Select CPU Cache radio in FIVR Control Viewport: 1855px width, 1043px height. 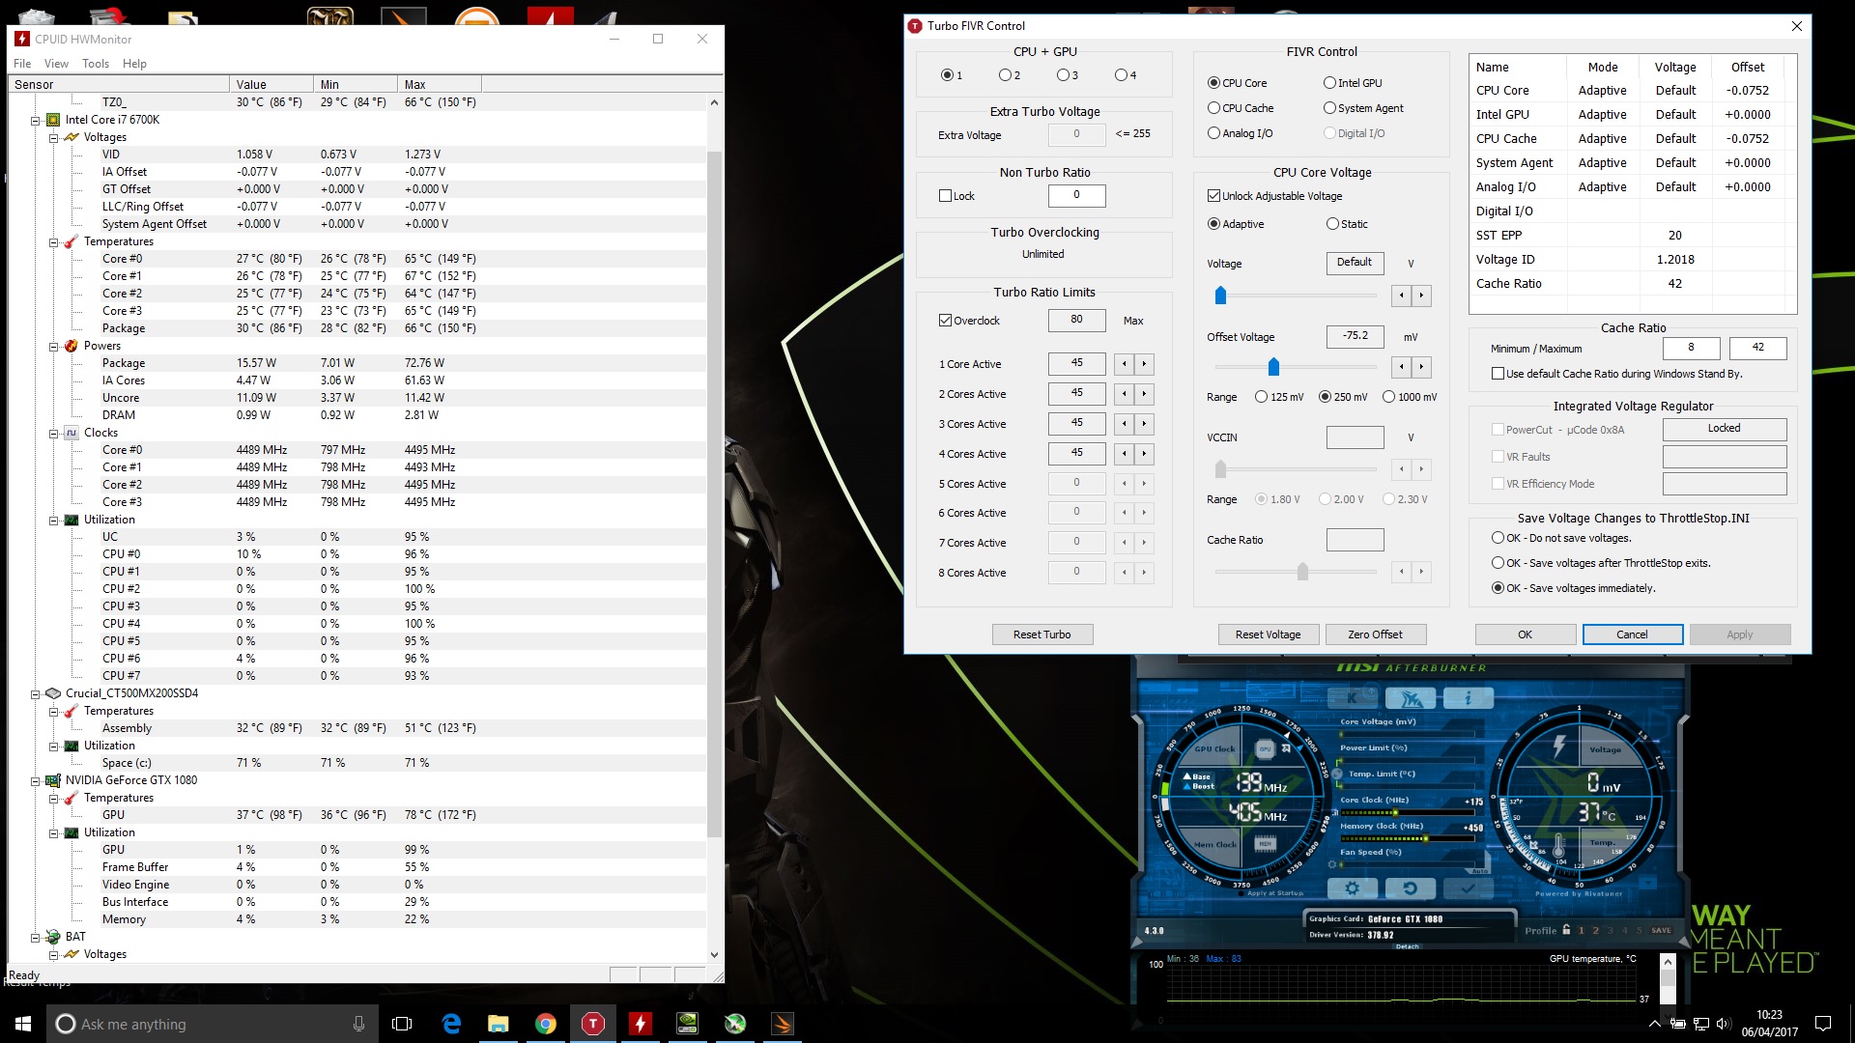pos(1214,108)
